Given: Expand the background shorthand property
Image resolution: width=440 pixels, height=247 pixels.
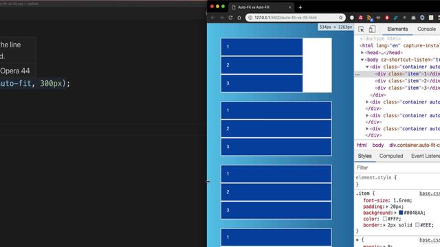Looking at the screenshot, I should point(396,213).
